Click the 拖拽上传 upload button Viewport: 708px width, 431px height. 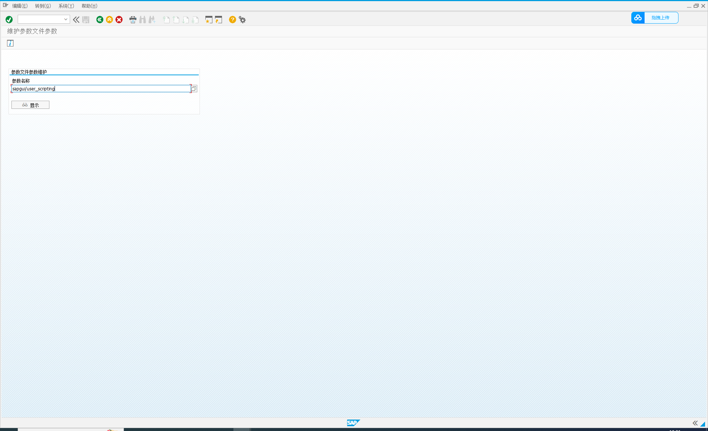660,18
